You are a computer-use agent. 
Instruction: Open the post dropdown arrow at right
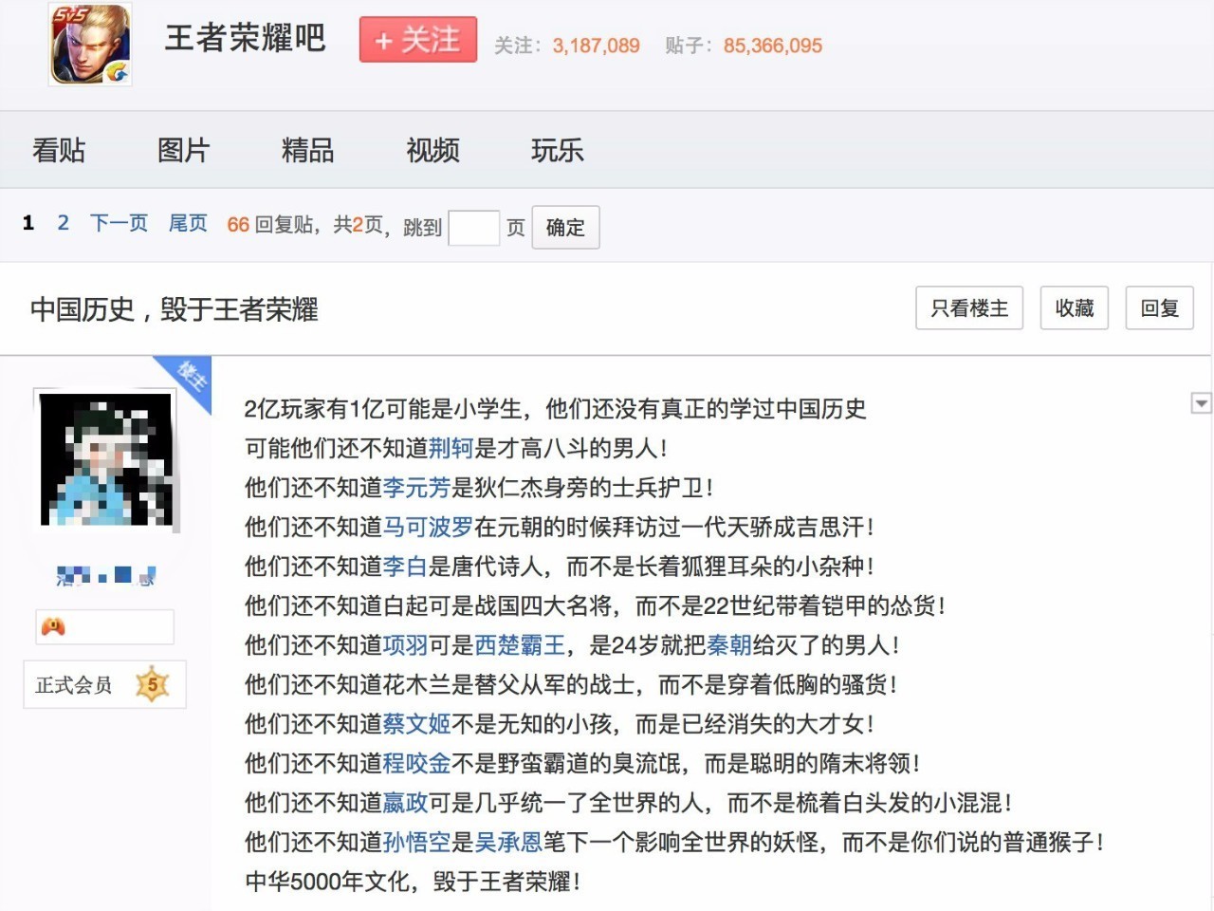(1201, 403)
